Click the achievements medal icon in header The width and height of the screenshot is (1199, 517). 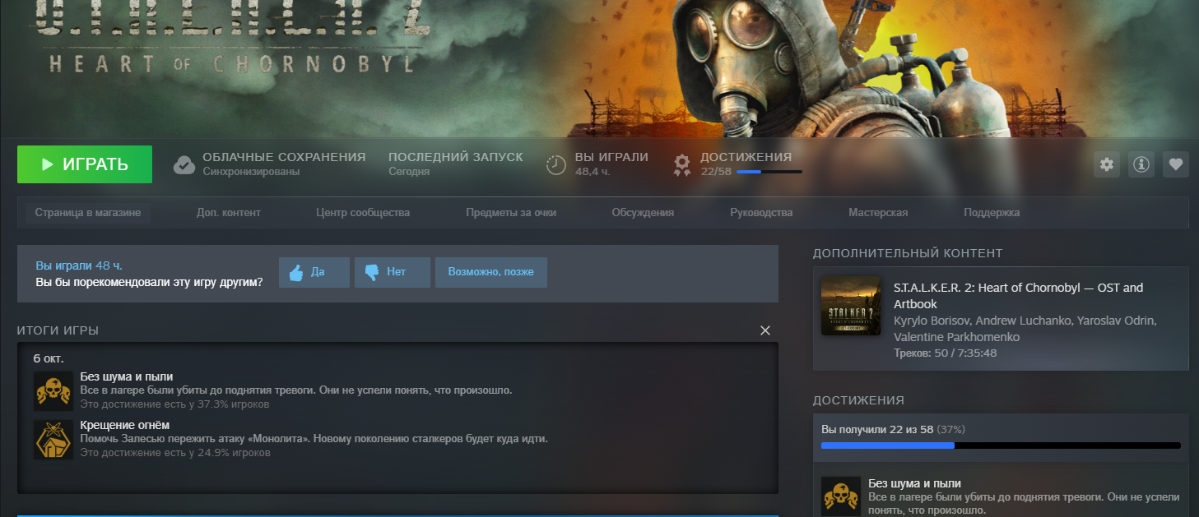(682, 165)
